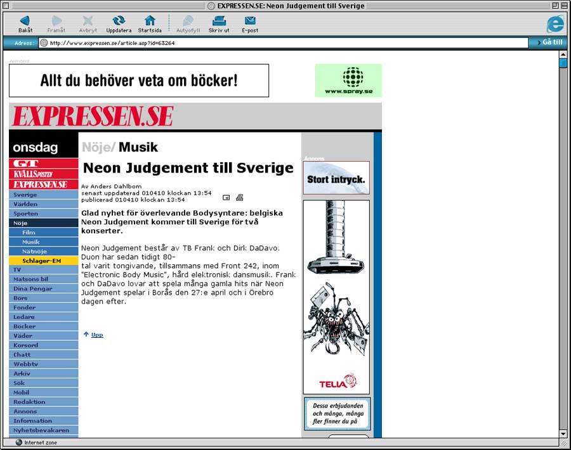Image resolution: width=571 pixels, height=450 pixels.
Task: Click the vertical scrollbar thumb
Action: tap(563, 63)
